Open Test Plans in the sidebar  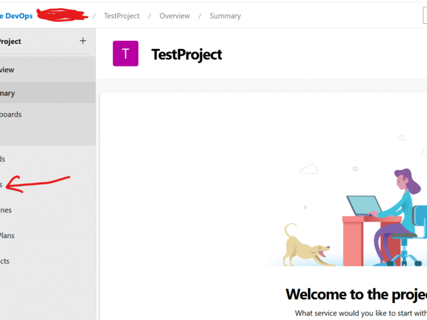tap(8, 236)
